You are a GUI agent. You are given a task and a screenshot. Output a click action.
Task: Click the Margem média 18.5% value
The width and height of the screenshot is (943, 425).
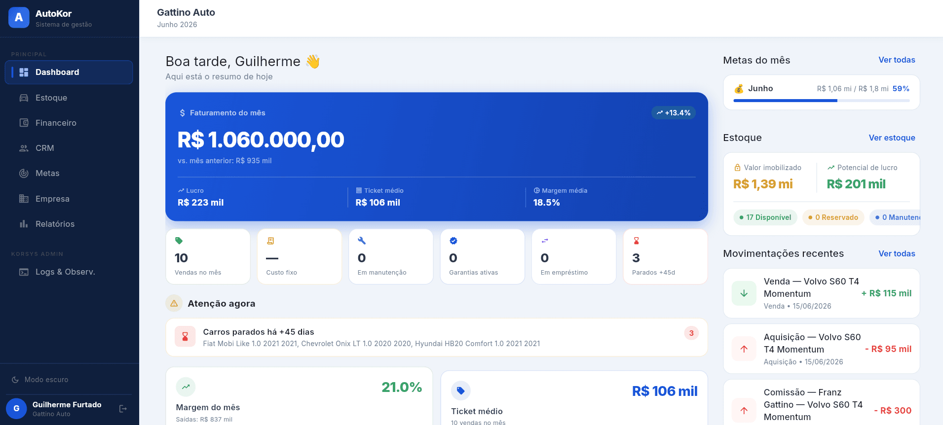pyautogui.click(x=547, y=203)
